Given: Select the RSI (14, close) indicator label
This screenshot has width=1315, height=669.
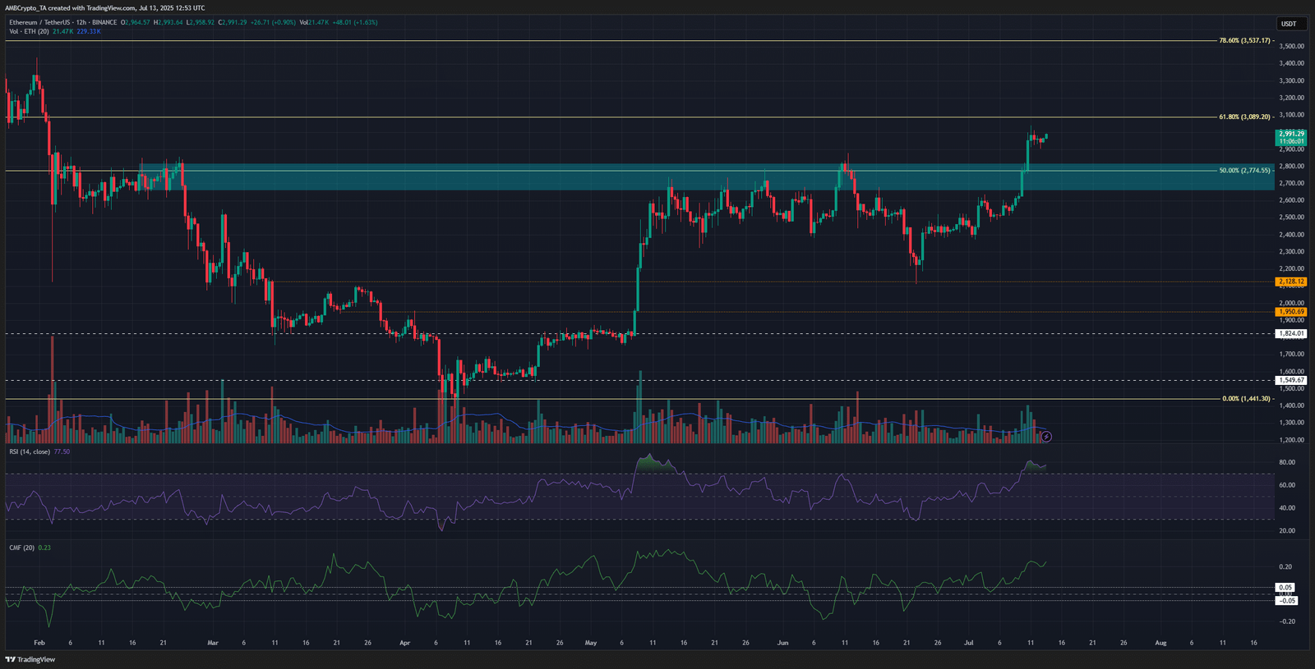Looking at the screenshot, I should 30,451.
